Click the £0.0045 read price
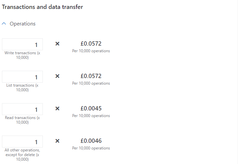 point(91,108)
